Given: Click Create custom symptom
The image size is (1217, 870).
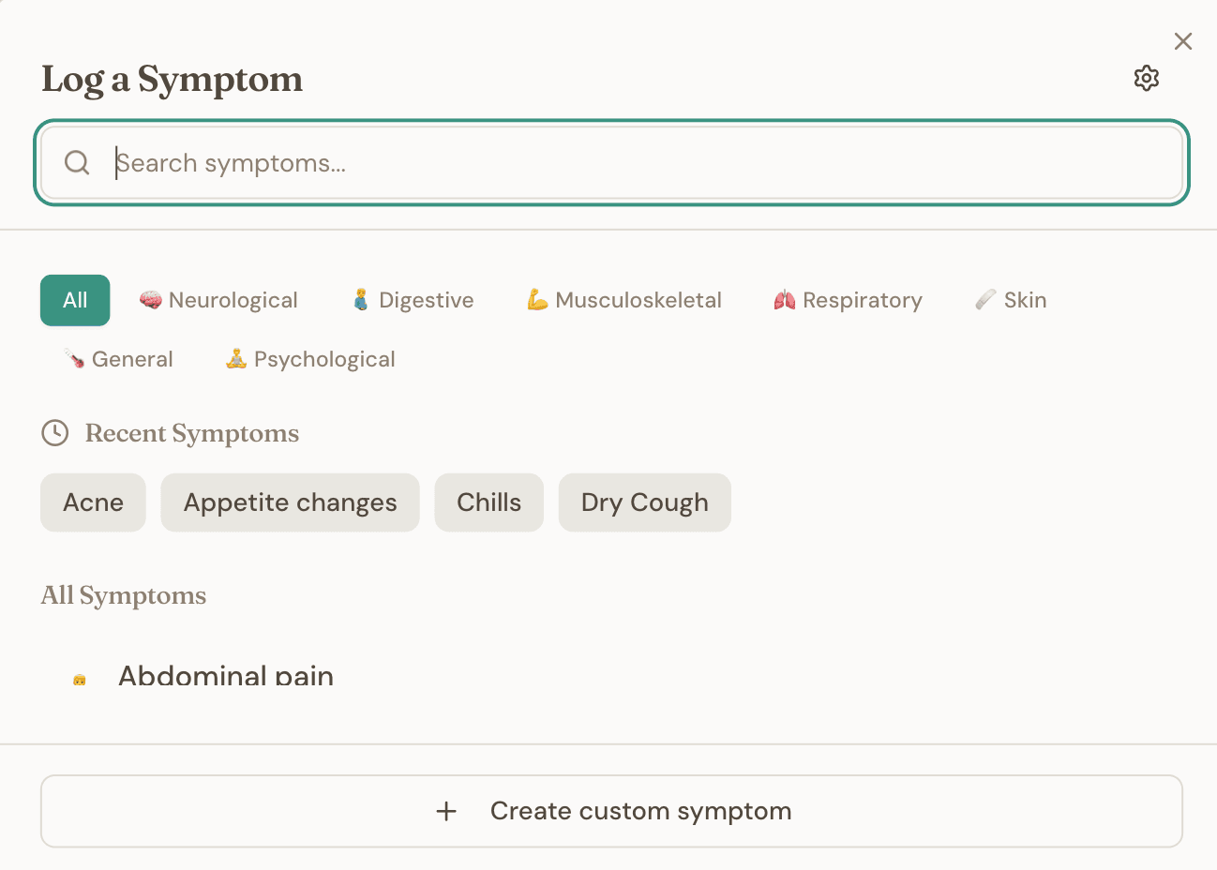Looking at the screenshot, I should point(610,811).
